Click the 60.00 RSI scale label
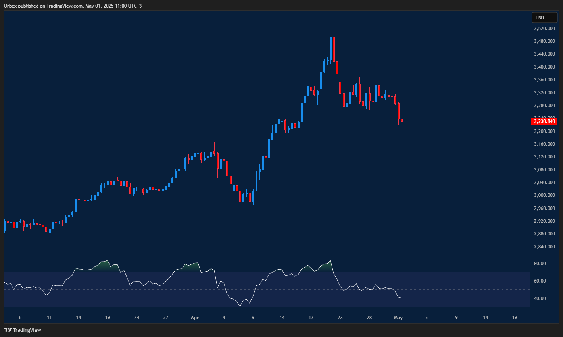 click(540, 281)
